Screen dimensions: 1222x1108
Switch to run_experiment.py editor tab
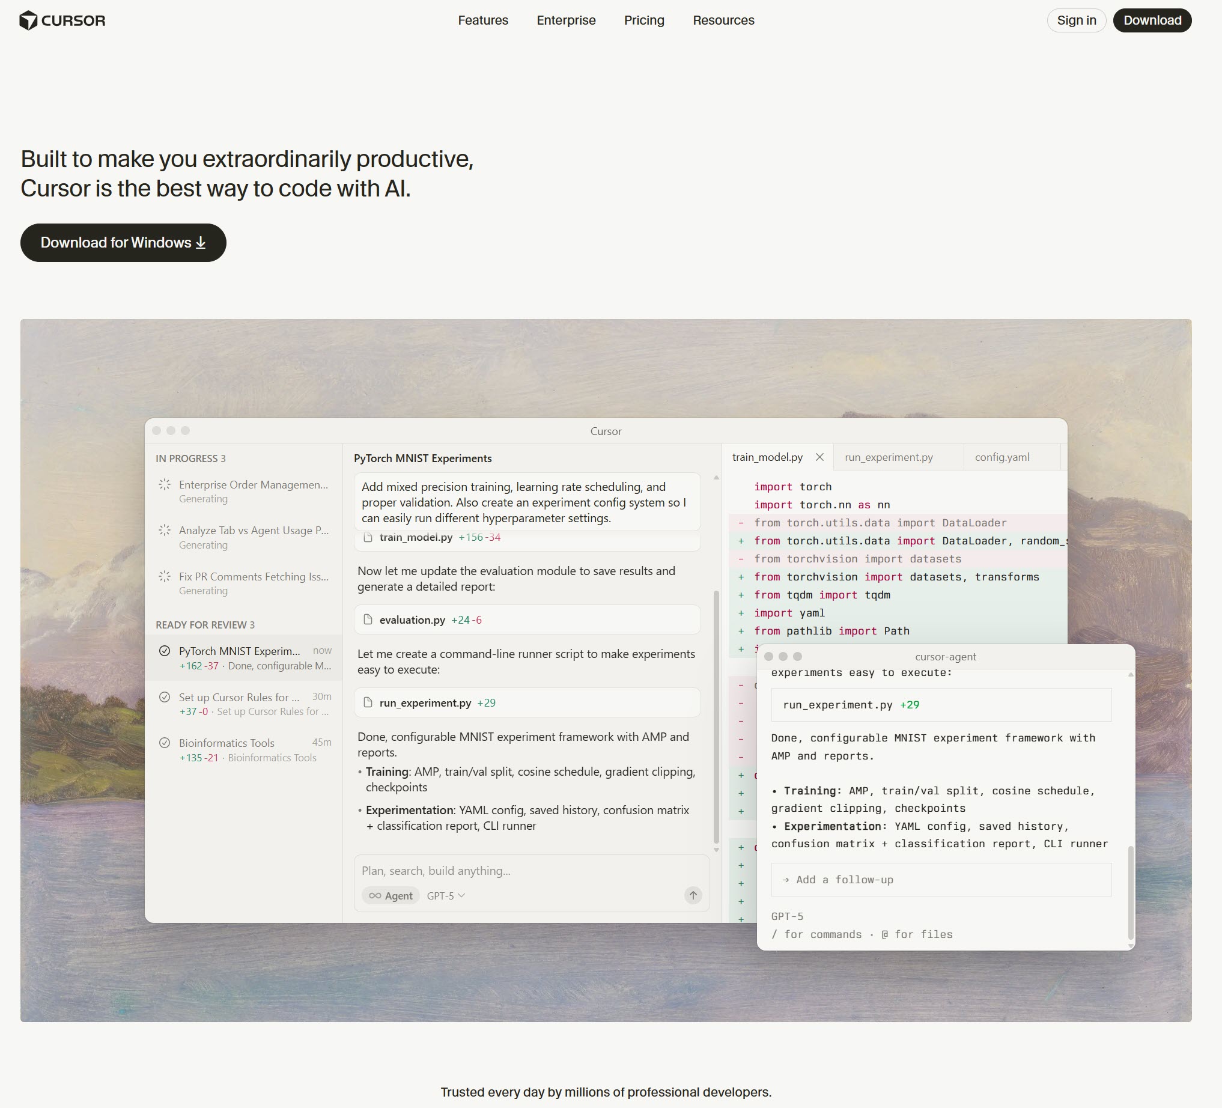click(898, 457)
